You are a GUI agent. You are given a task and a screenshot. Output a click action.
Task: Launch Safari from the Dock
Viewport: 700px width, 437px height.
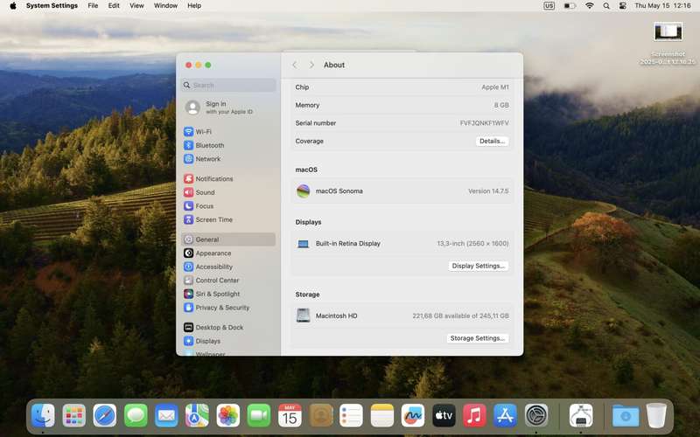(x=105, y=416)
